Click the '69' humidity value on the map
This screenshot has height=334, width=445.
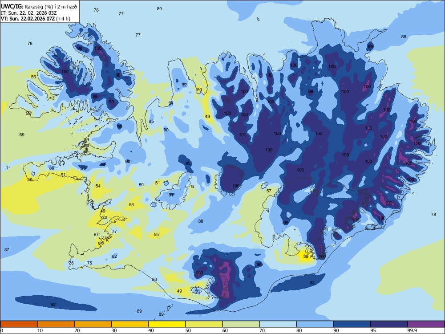point(22,134)
